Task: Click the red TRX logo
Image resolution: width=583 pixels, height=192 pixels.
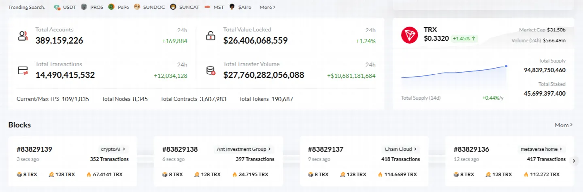Action: point(409,35)
